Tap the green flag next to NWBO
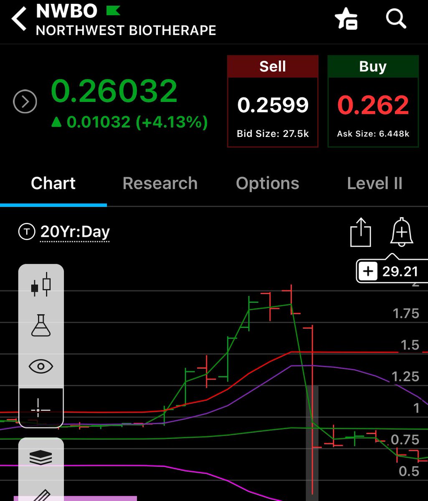This screenshot has width=428, height=501. coord(113,10)
